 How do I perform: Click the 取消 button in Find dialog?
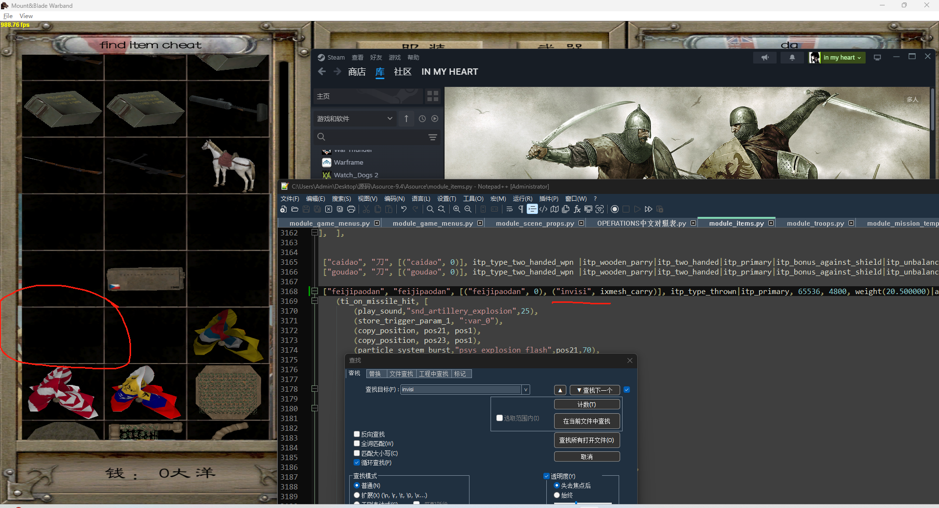coord(587,457)
